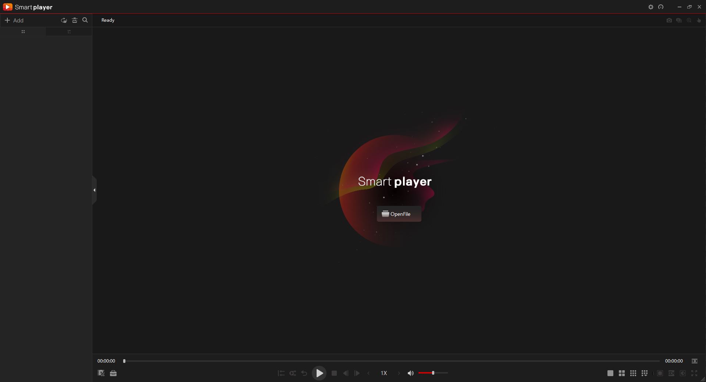Click the Ready status text
Viewport: 706px width, 382px height.
point(108,20)
